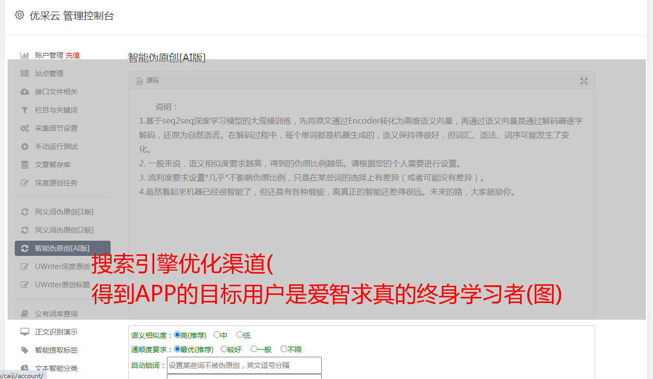Viewport: 653px width, 379px height.
Task: Select 较好 for 通顺度要求
Action: coord(224,349)
